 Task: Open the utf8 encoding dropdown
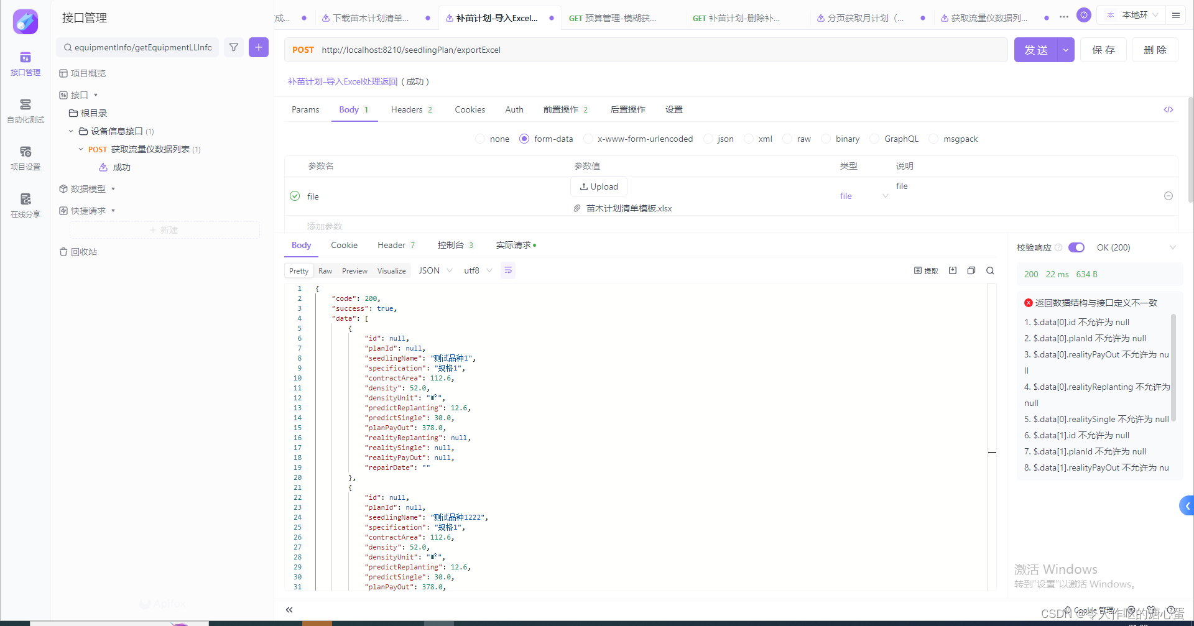[x=478, y=270]
